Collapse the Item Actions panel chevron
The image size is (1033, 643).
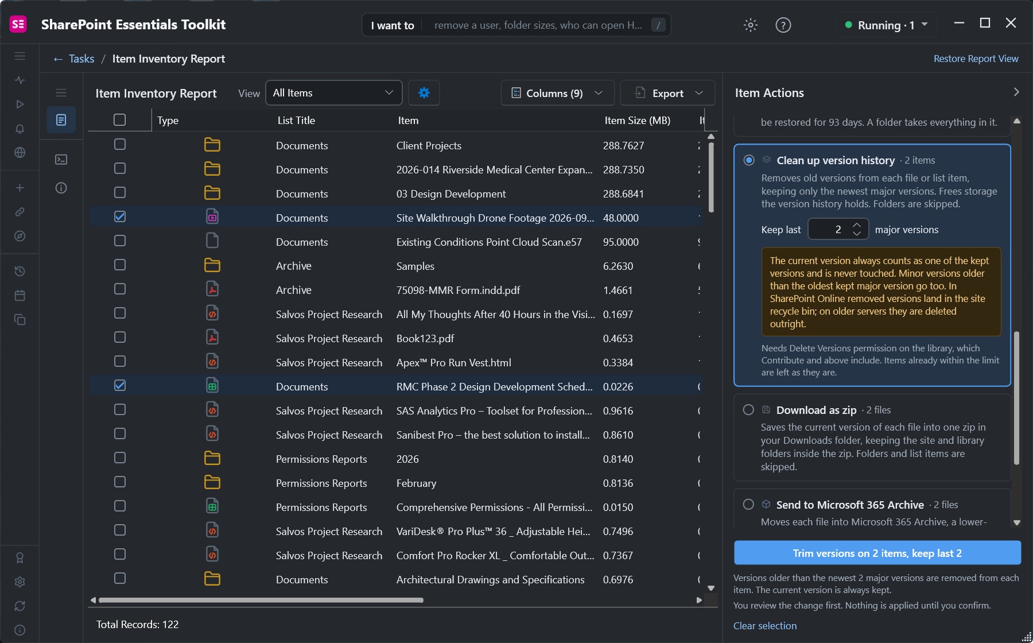point(1016,92)
